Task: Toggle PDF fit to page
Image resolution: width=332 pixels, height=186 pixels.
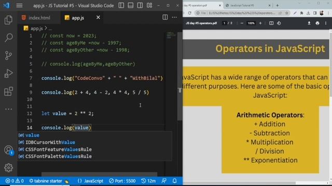Action: click(271, 23)
